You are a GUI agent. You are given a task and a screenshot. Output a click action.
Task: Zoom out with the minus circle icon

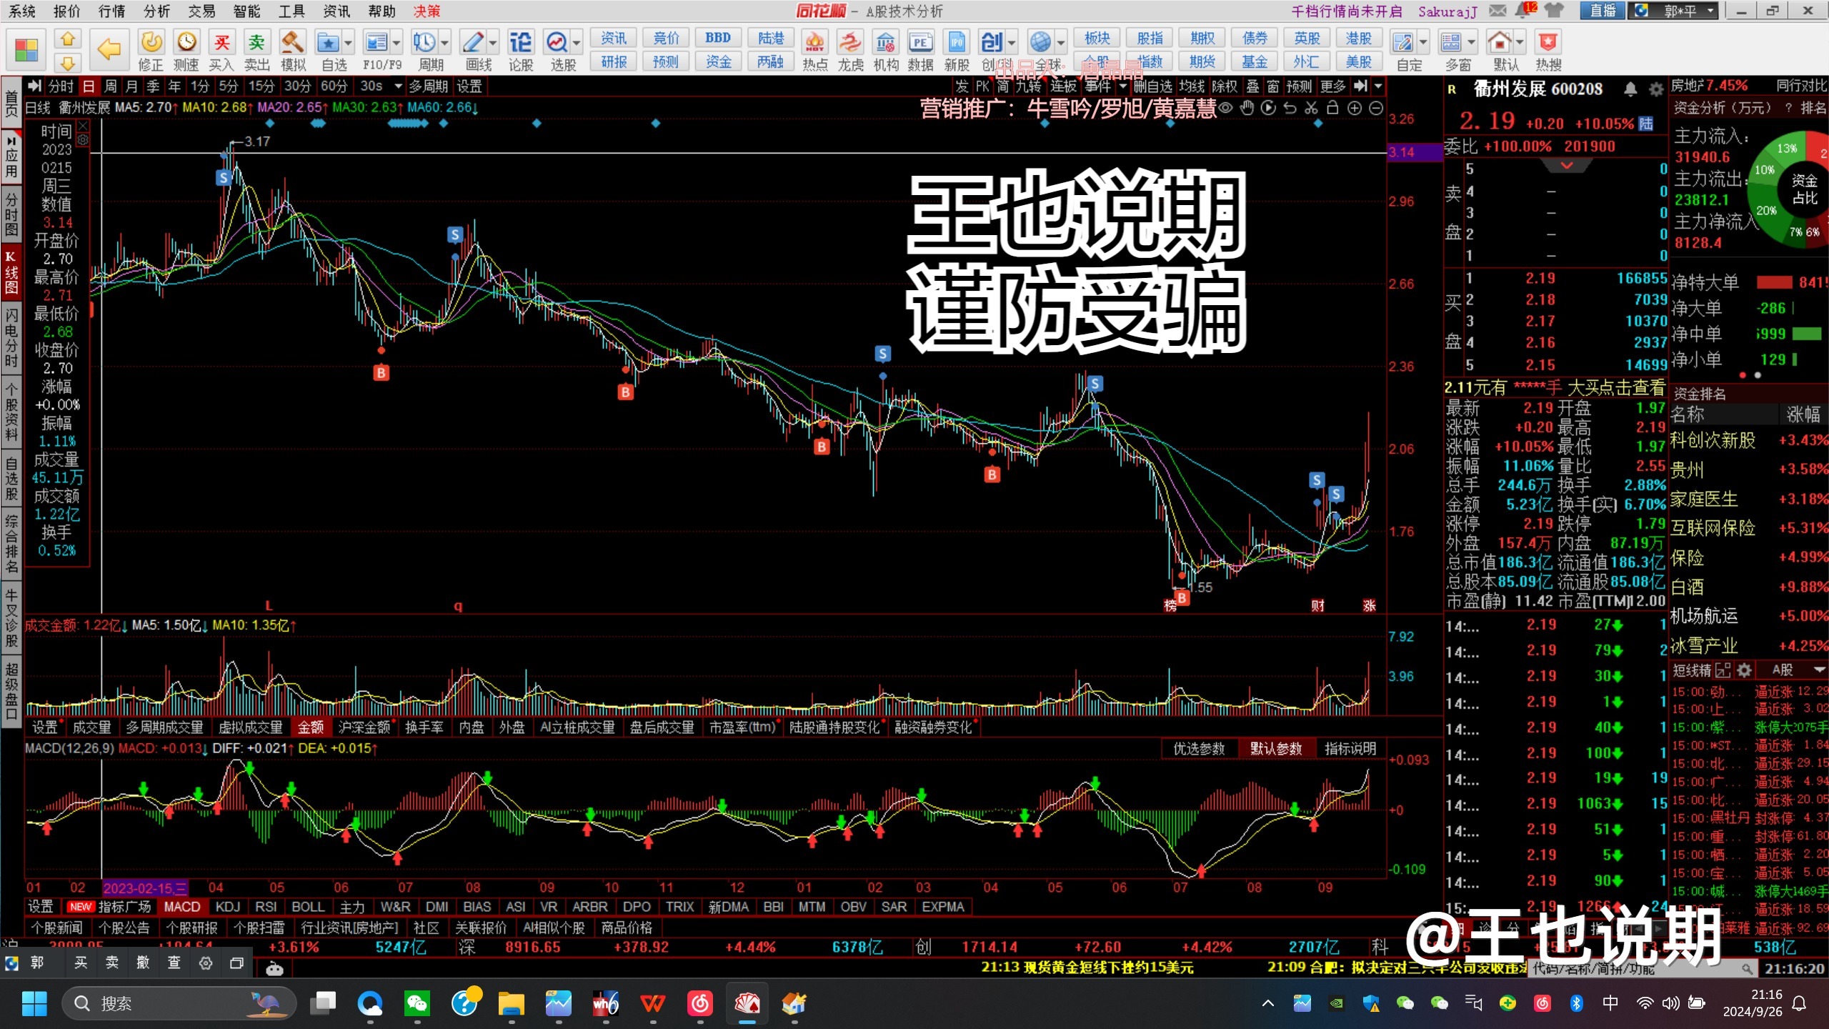click(x=1376, y=108)
